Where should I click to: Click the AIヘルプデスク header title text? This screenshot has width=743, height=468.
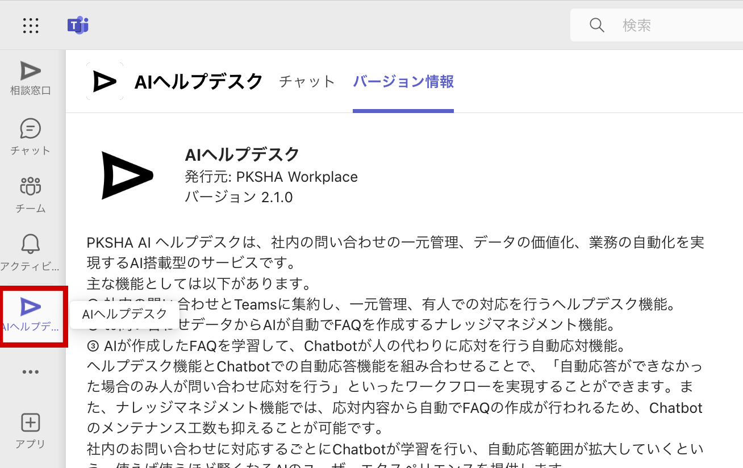point(199,82)
